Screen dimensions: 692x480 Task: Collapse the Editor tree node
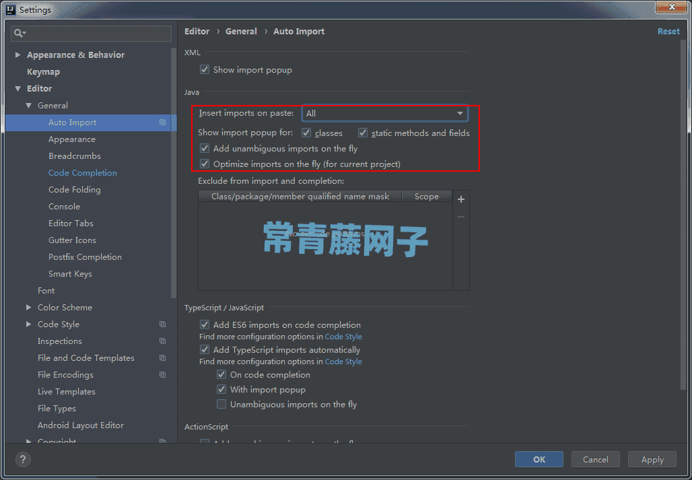coord(18,89)
